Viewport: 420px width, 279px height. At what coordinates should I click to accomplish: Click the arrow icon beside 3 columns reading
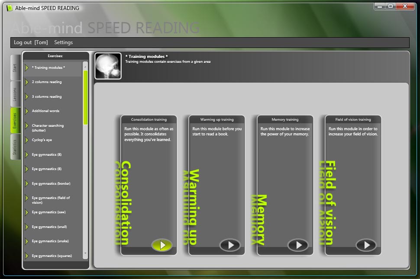point(27,96)
